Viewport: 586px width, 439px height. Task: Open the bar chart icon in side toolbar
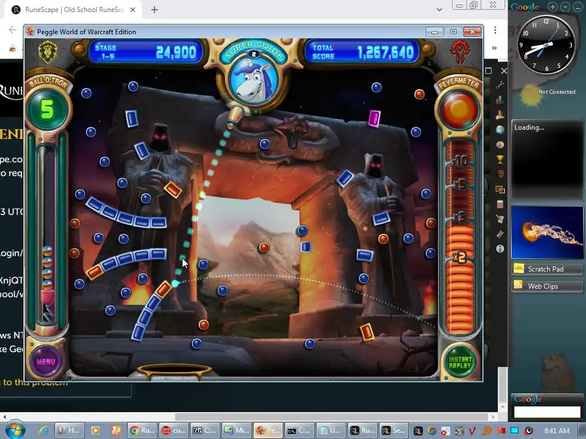500,100
